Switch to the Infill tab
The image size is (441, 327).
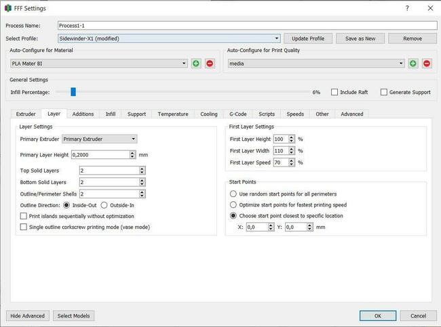tap(111, 114)
